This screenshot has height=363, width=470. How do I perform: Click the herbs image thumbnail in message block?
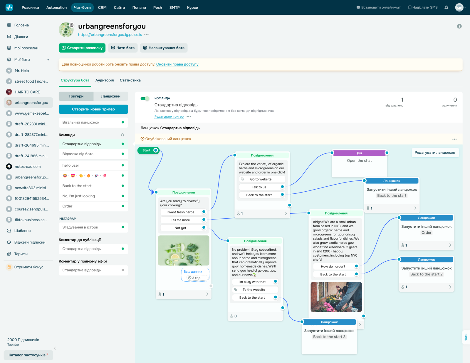184,250
